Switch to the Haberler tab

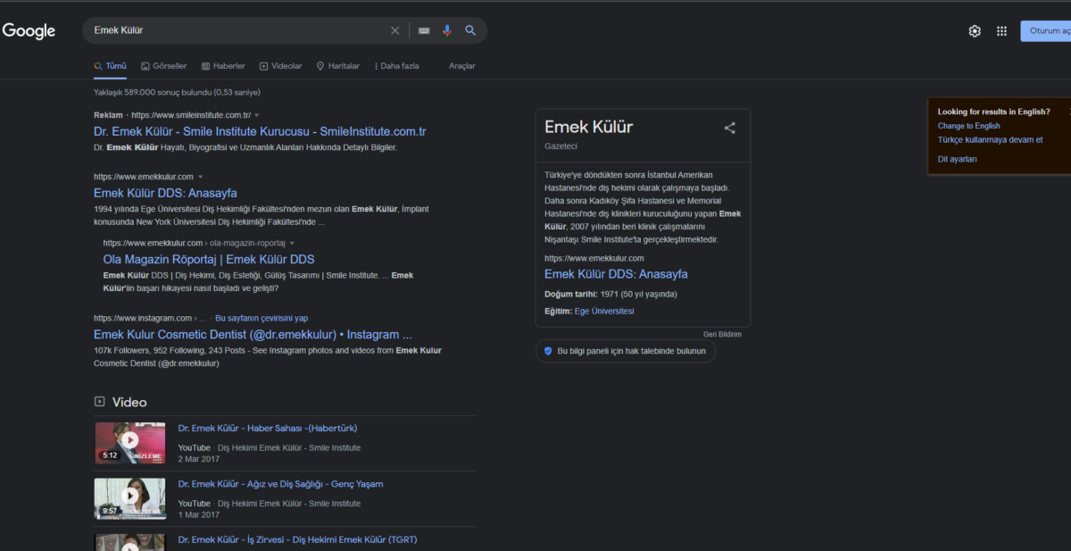coord(223,66)
